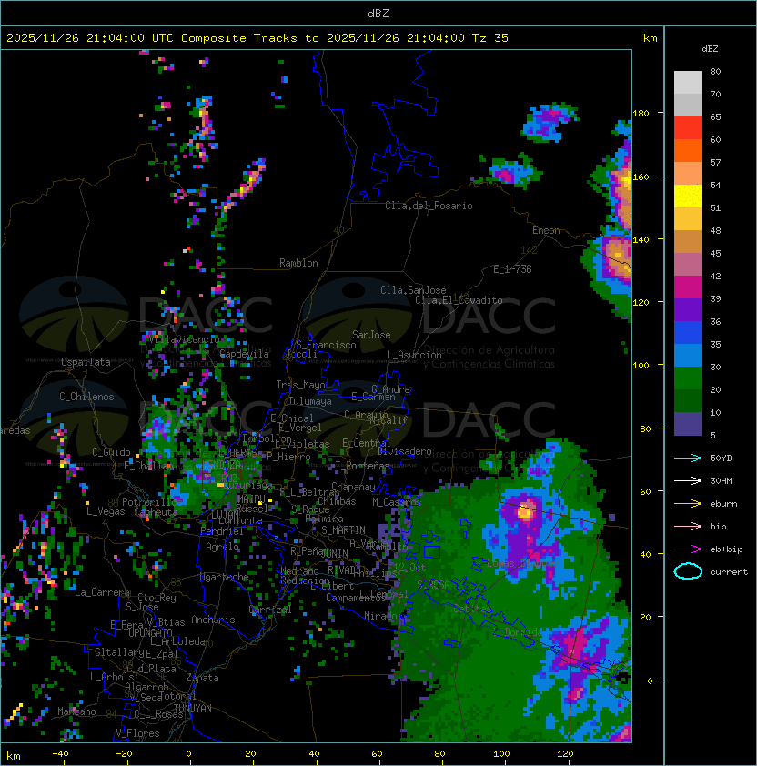Click the white 30HM track arrow

click(688, 480)
